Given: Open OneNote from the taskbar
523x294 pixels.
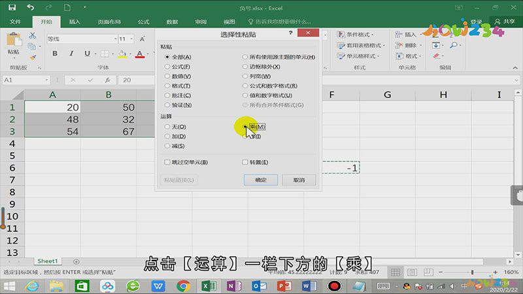Looking at the screenshot, I should point(234,286).
